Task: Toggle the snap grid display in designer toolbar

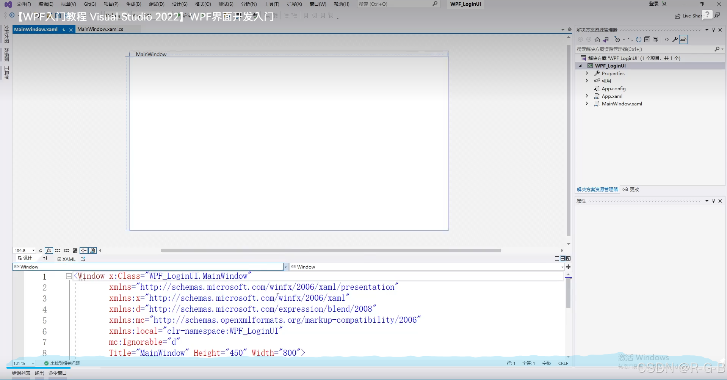Action: pyautogui.click(x=58, y=251)
